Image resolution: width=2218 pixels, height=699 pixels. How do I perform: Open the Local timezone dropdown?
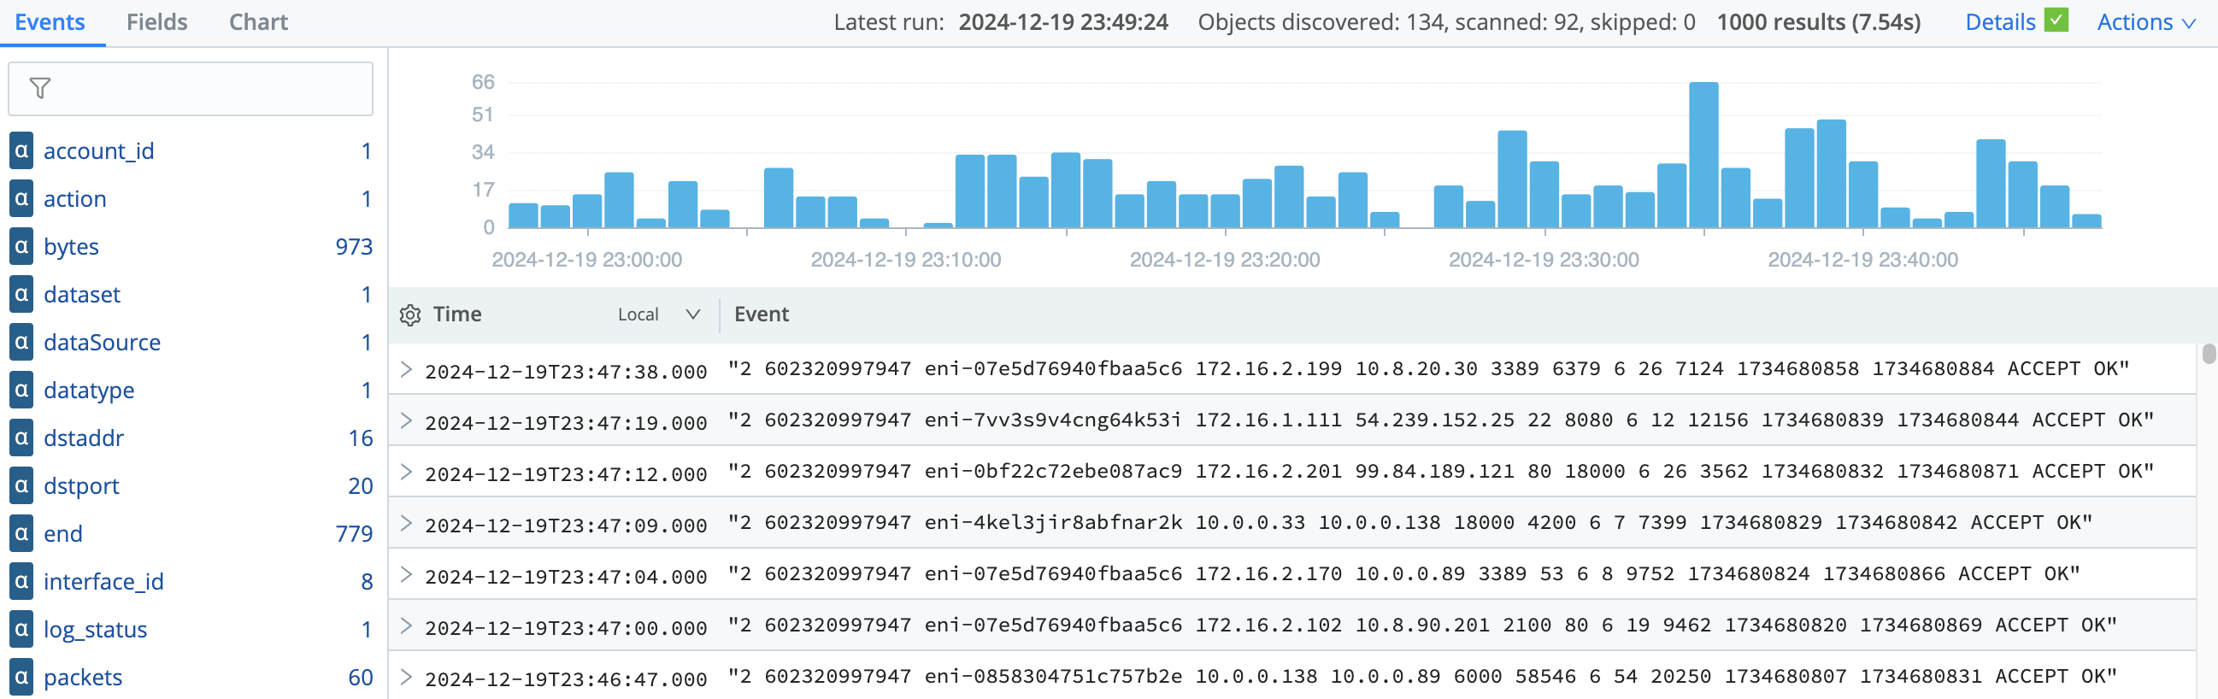pyautogui.click(x=658, y=315)
